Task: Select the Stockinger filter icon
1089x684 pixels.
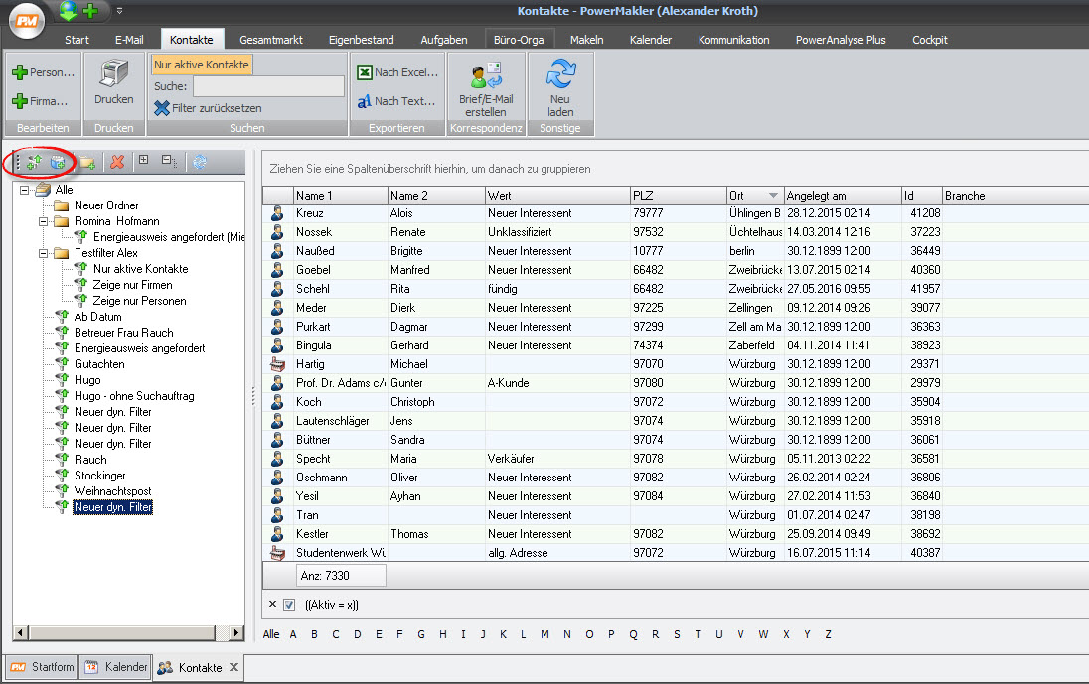Action: click(x=62, y=476)
